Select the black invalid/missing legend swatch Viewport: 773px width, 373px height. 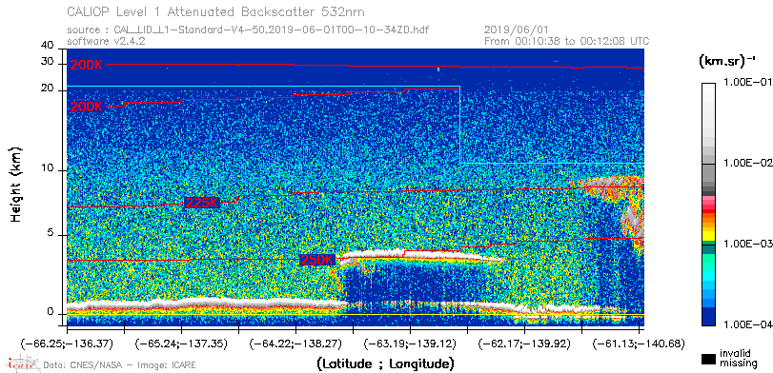(709, 360)
